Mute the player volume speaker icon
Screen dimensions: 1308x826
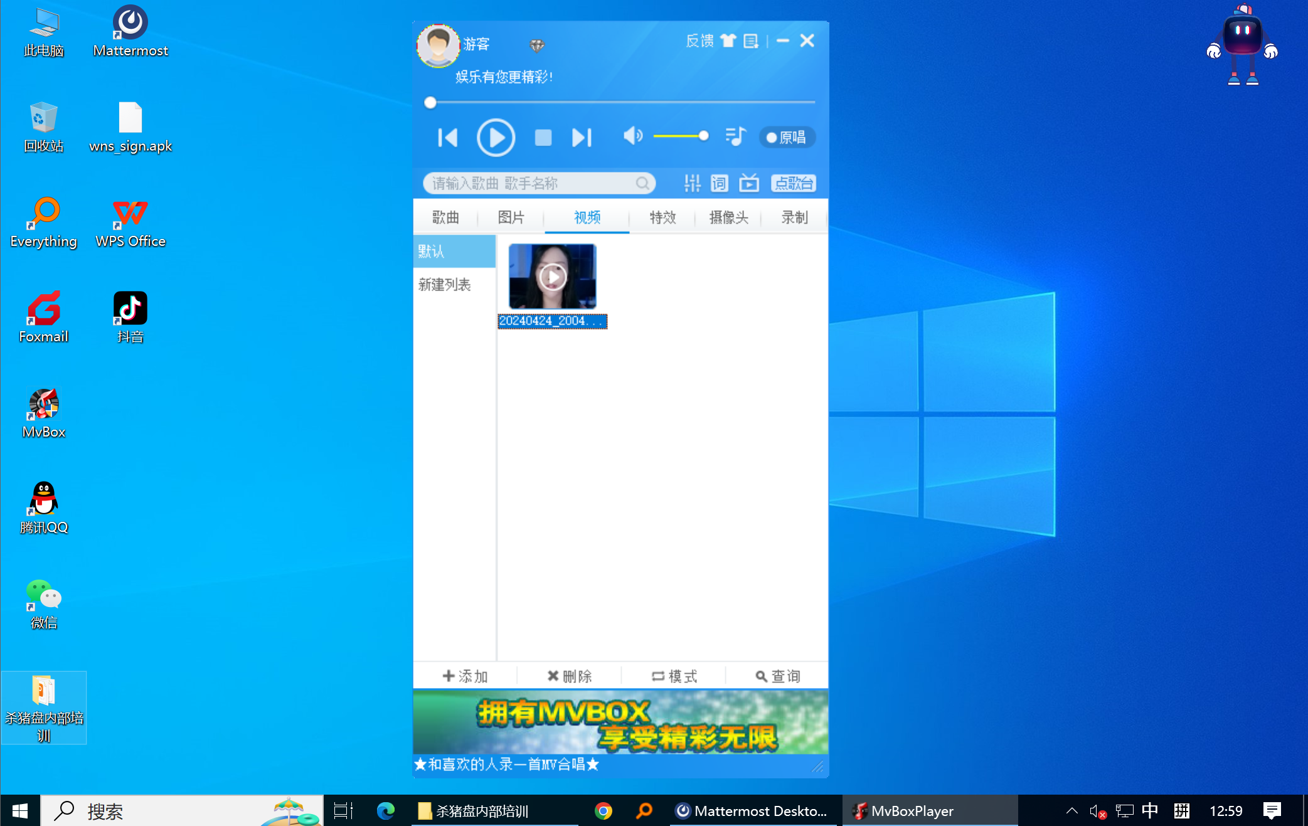tap(632, 136)
